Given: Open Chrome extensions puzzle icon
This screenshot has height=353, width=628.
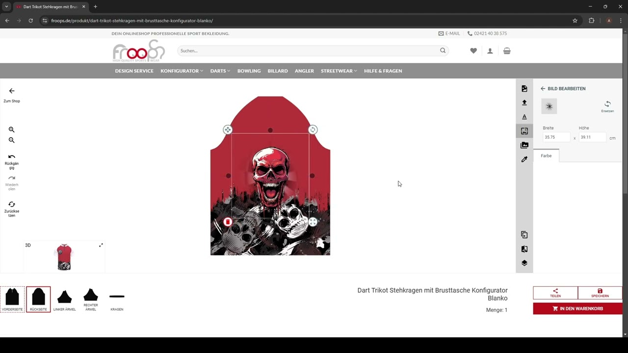Looking at the screenshot, I should tap(591, 21).
